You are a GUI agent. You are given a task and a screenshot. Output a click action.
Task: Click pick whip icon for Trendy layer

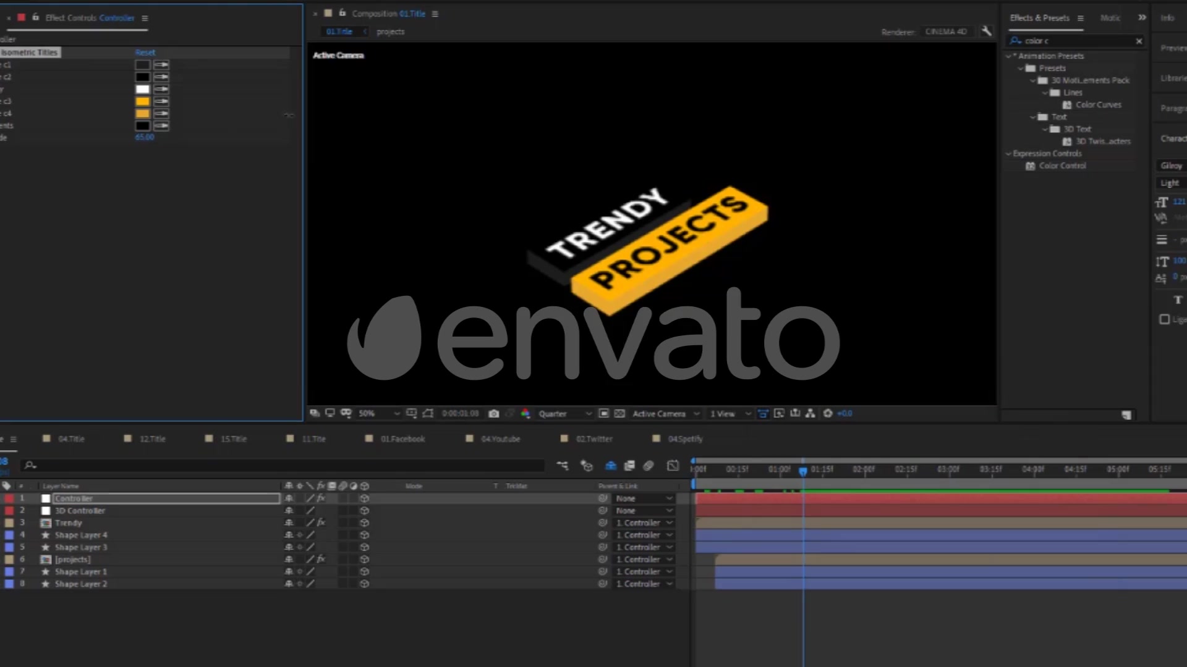pos(603,523)
